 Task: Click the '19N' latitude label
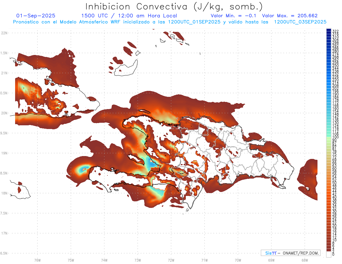[4, 153]
